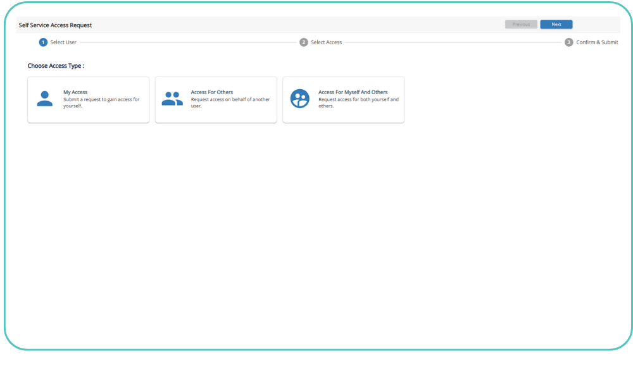Click progress line between Select User and Select Access
The height and width of the screenshot is (380, 633).
pyautogui.click(x=188, y=42)
